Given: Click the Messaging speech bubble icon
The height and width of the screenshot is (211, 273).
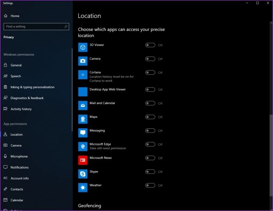Looking at the screenshot, I should coord(83,133).
